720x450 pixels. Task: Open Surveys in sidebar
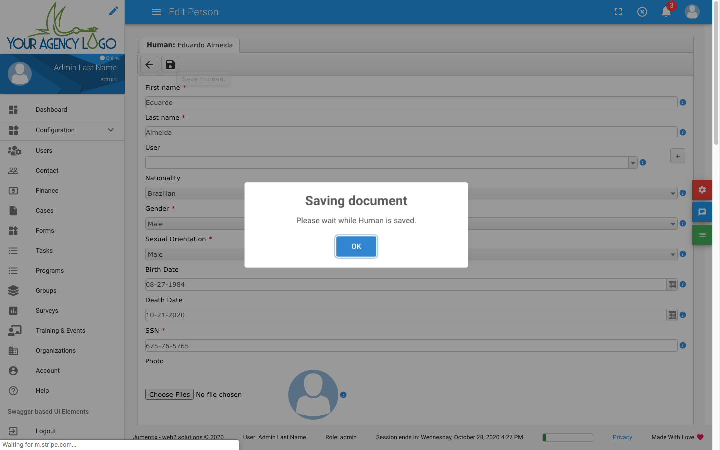pyautogui.click(x=62, y=311)
